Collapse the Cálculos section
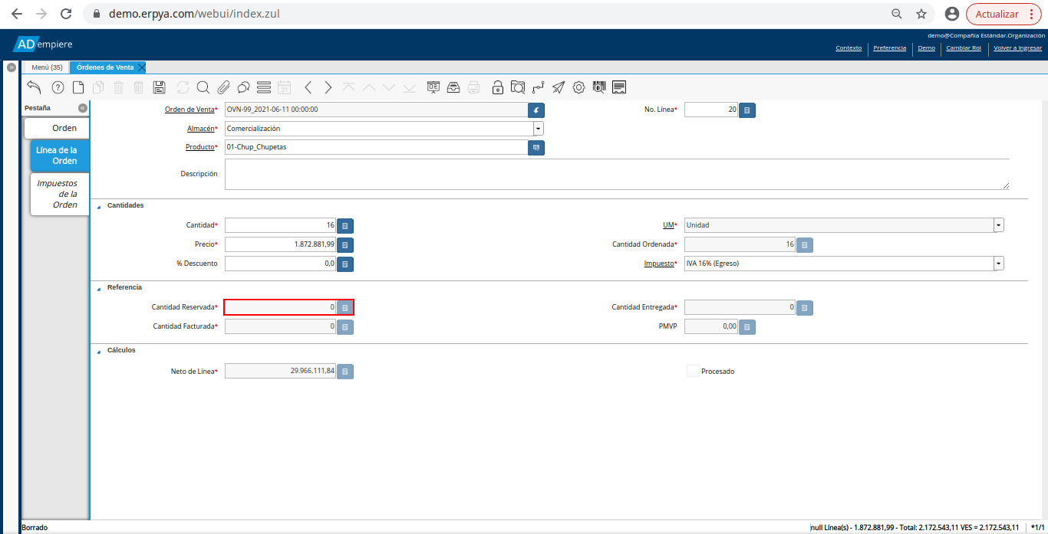 (98, 351)
